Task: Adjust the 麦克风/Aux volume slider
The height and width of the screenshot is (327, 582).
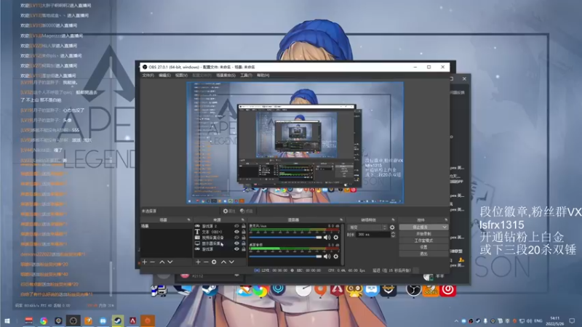Action: click(285, 238)
